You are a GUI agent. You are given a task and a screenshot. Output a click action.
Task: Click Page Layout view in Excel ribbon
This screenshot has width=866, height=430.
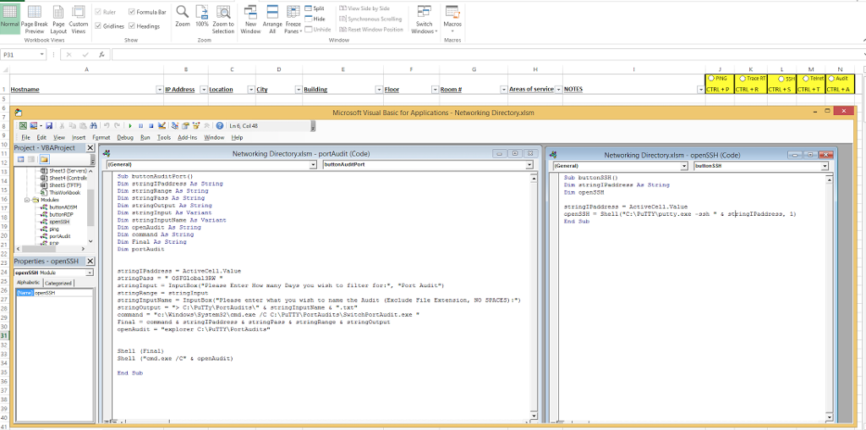(x=58, y=19)
